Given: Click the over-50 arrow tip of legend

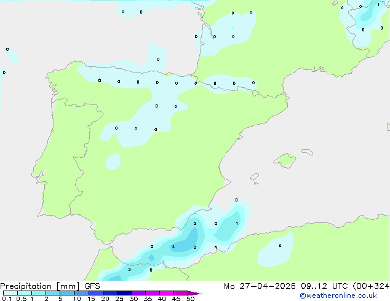Looking at the screenshot, I should click(195, 293).
